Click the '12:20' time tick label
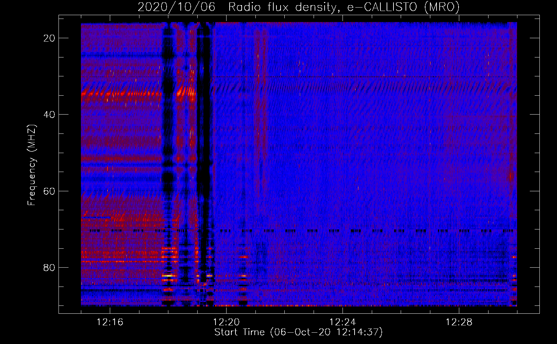 [226, 322]
